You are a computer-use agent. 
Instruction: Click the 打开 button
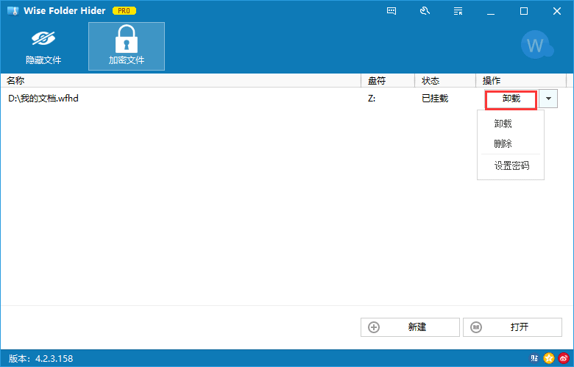click(512, 327)
